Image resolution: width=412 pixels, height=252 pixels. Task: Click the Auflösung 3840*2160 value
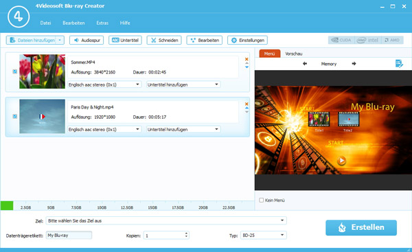104,72
